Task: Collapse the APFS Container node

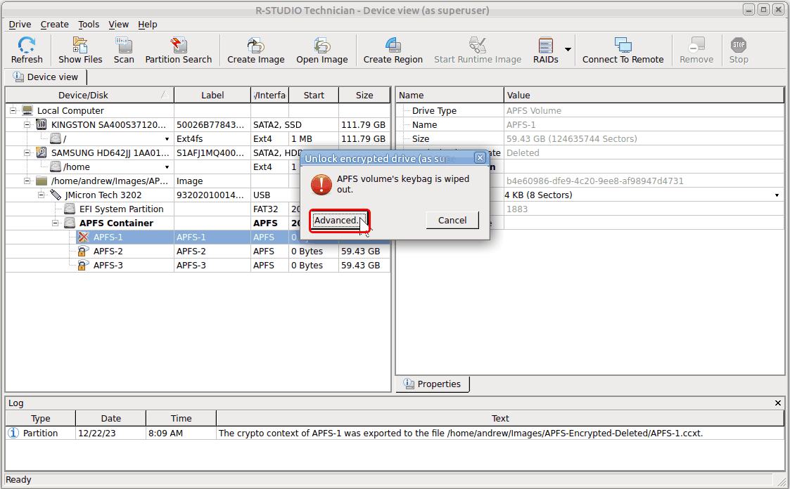Action: tap(56, 223)
